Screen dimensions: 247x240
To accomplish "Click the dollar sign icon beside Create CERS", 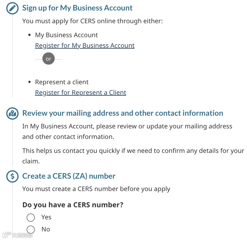I will (12, 176).
